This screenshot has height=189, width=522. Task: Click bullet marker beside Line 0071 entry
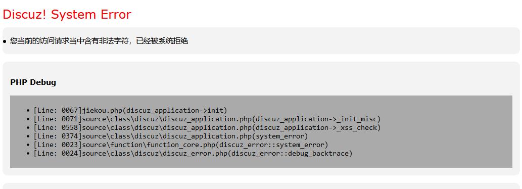[x=28, y=119]
